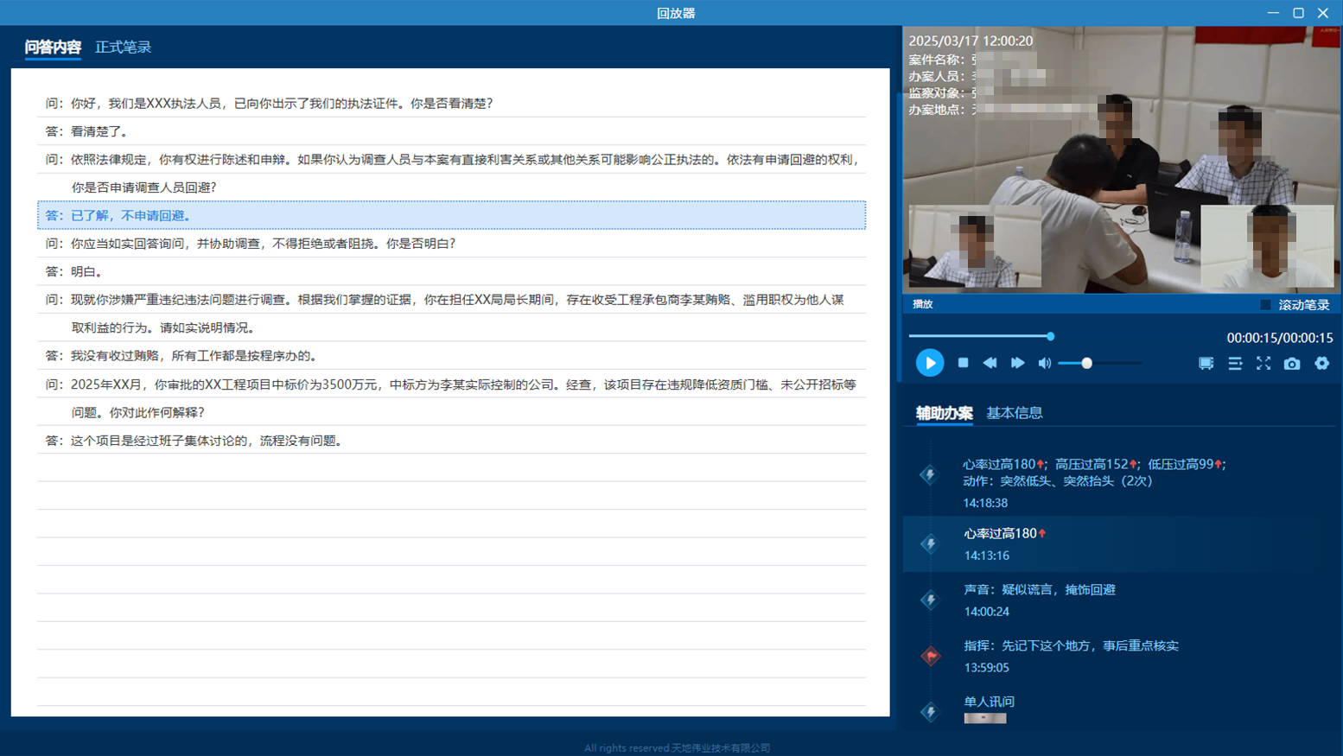Open the 声音 lie-detection event at 14:00:24
The height and width of the screenshot is (756, 1343).
(x=1040, y=589)
